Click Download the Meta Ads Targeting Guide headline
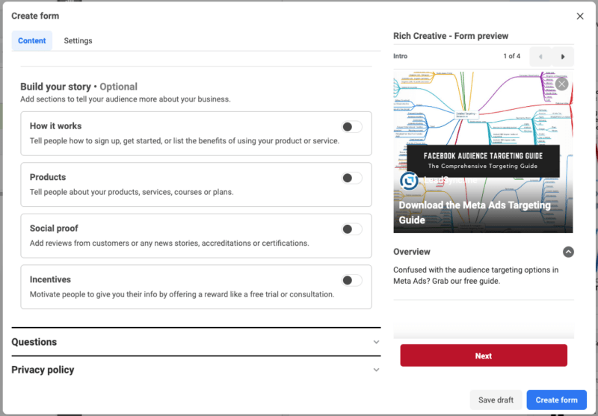This screenshot has width=598, height=416. [x=474, y=212]
